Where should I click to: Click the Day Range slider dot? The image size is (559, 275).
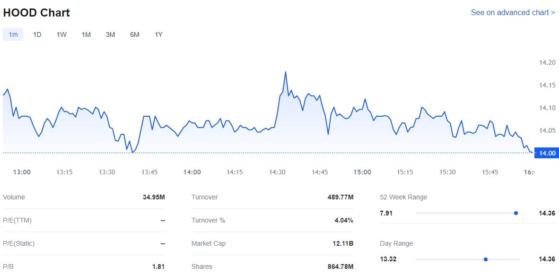[486, 259]
